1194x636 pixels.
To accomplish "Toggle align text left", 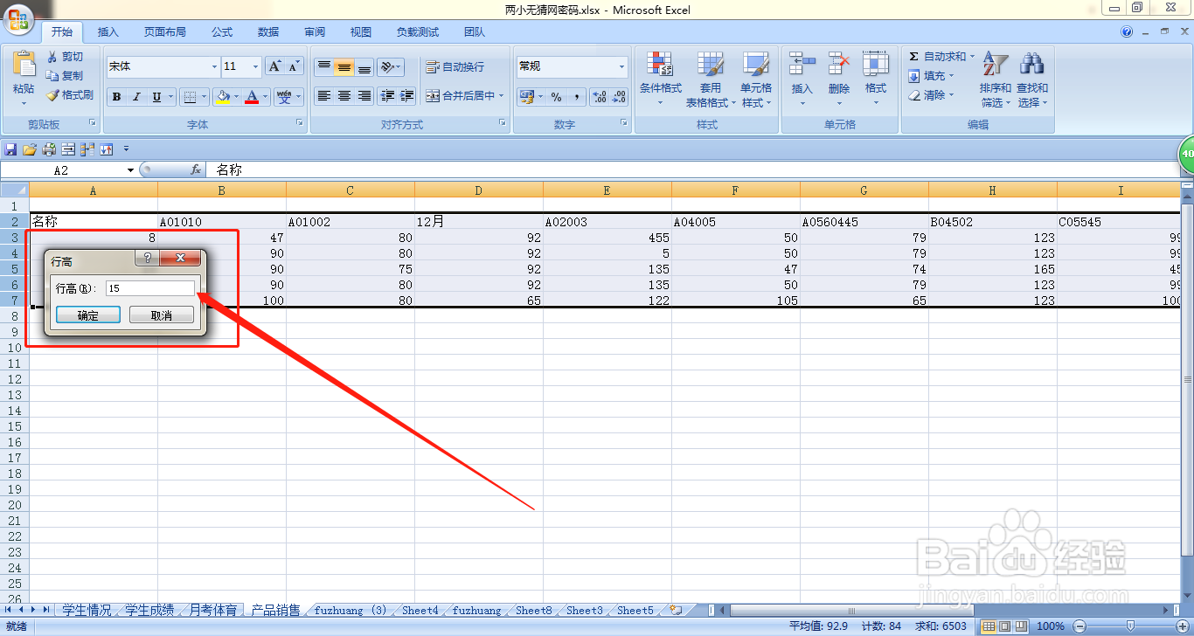I will 323,96.
